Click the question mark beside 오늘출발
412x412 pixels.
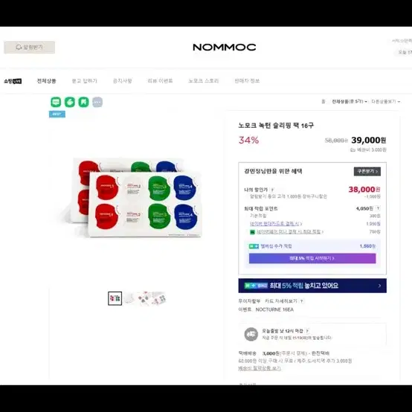click(307, 331)
